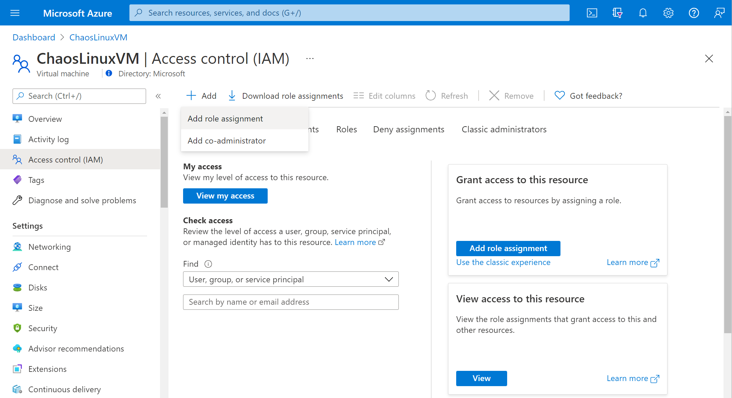
Task: Click the Networking settings icon
Action: pos(17,247)
